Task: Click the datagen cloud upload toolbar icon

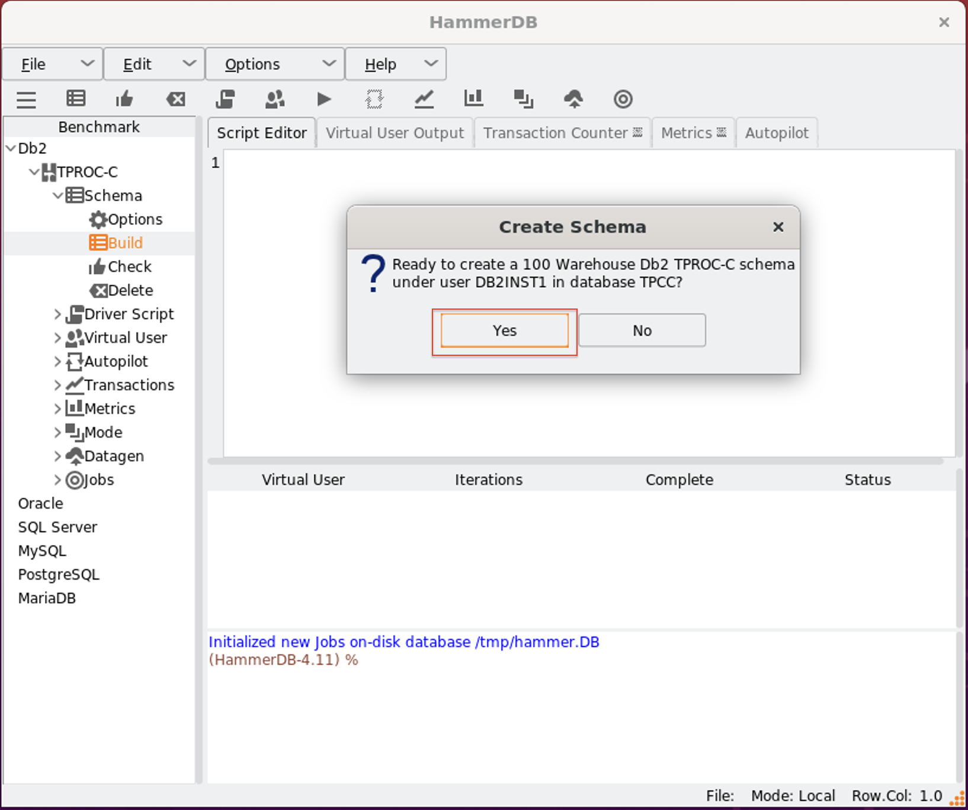Action: tap(573, 99)
